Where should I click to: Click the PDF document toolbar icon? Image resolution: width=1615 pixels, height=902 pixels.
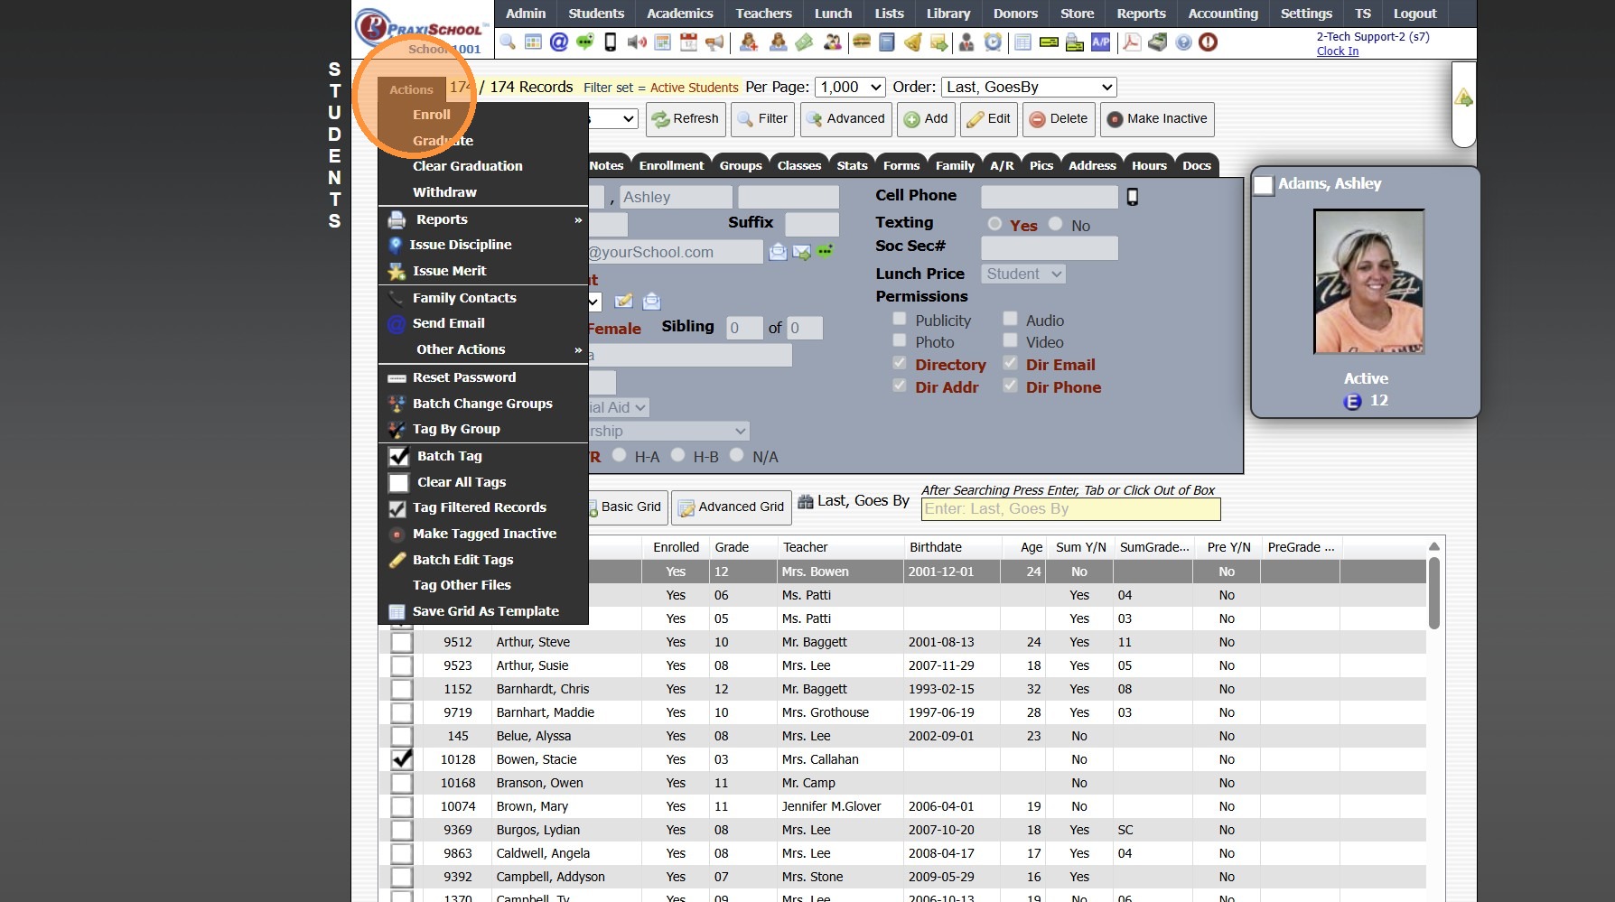1132,42
